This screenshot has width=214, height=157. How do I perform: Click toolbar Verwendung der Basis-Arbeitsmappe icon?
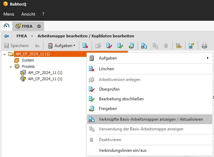point(155,46)
